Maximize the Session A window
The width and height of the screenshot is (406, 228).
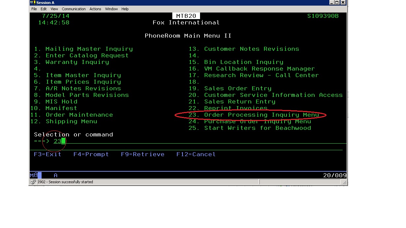(x=337, y=3)
